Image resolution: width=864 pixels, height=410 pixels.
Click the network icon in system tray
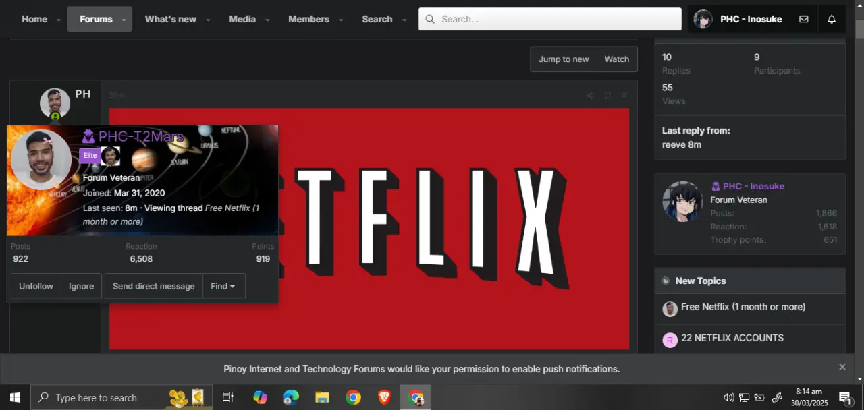click(744, 397)
